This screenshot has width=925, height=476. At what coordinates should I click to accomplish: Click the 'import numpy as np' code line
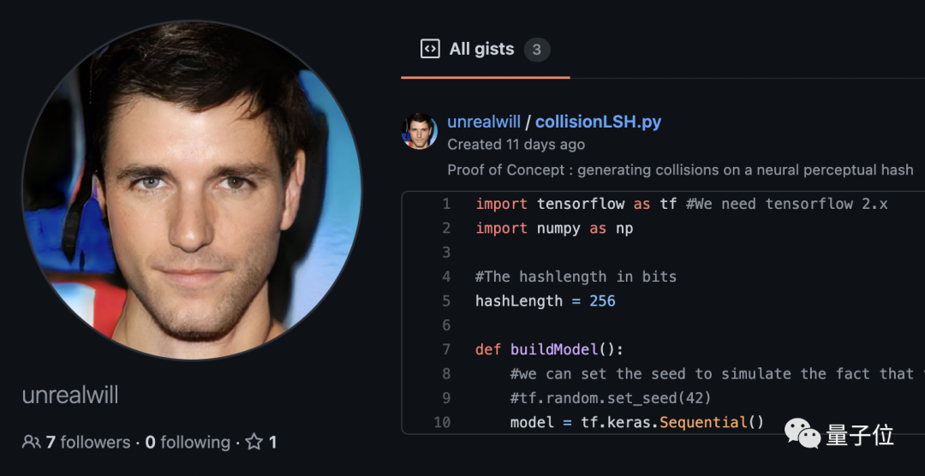554,228
